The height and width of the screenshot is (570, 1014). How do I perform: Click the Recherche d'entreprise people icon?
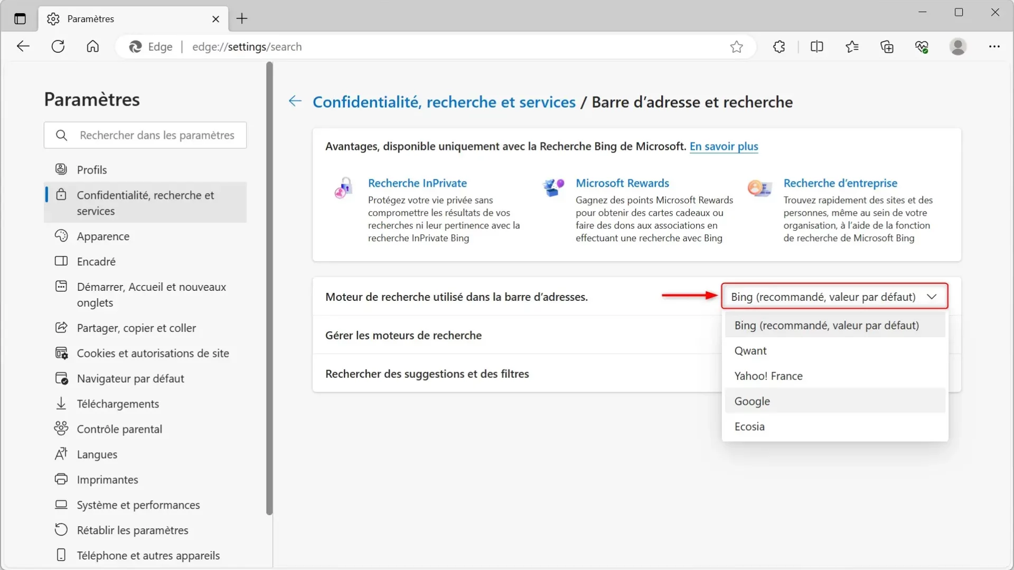760,187
